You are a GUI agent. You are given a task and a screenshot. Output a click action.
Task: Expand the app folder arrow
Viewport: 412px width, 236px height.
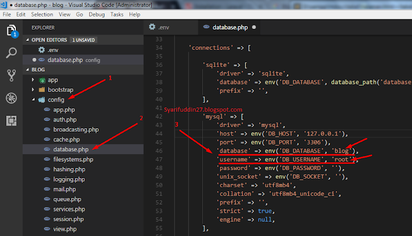[x=33, y=80]
